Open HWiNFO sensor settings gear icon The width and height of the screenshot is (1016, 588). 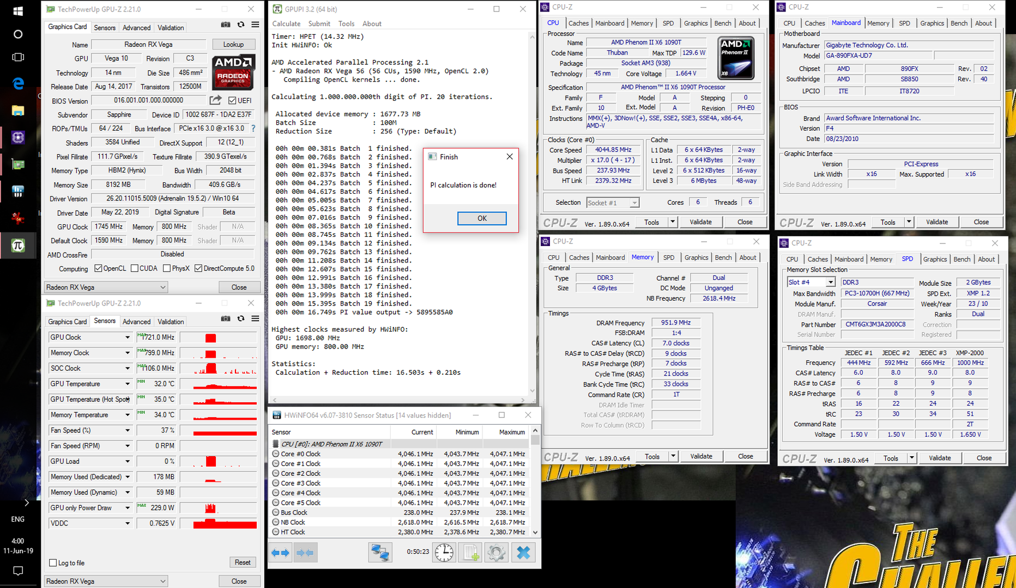click(497, 553)
